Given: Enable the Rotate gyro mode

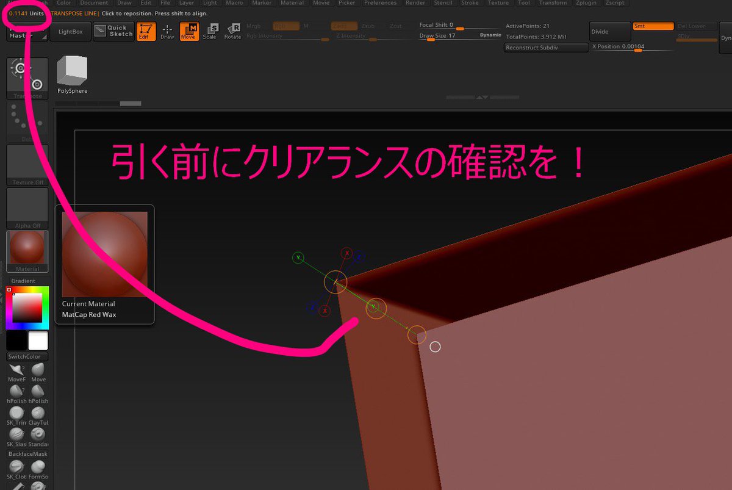Looking at the screenshot, I should coord(232,31).
